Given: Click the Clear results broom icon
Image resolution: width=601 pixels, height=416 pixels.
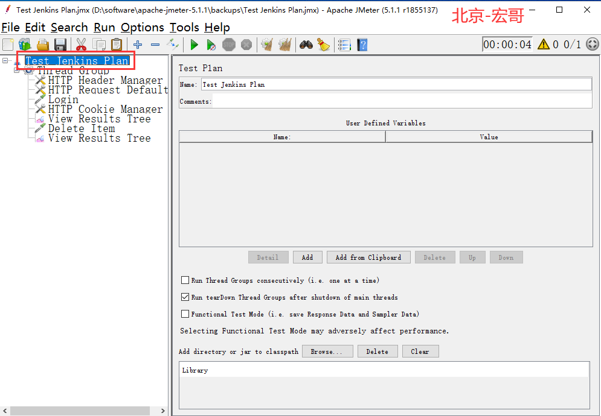Looking at the screenshot, I should [x=267, y=45].
